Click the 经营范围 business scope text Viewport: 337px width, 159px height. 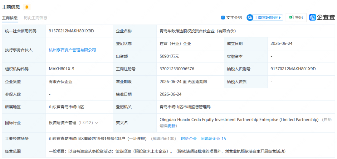tap(167, 151)
